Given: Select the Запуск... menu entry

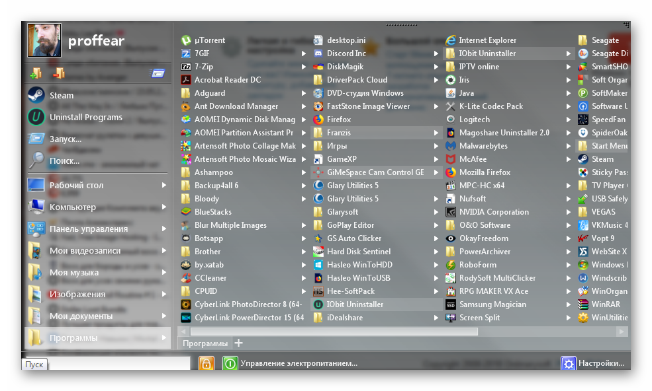Looking at the screenshot, I should 98,139.
